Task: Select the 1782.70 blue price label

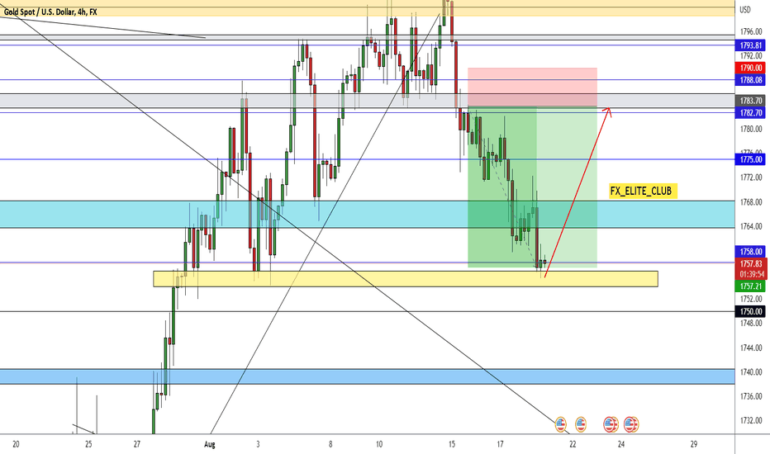Action: coord(751,112)
